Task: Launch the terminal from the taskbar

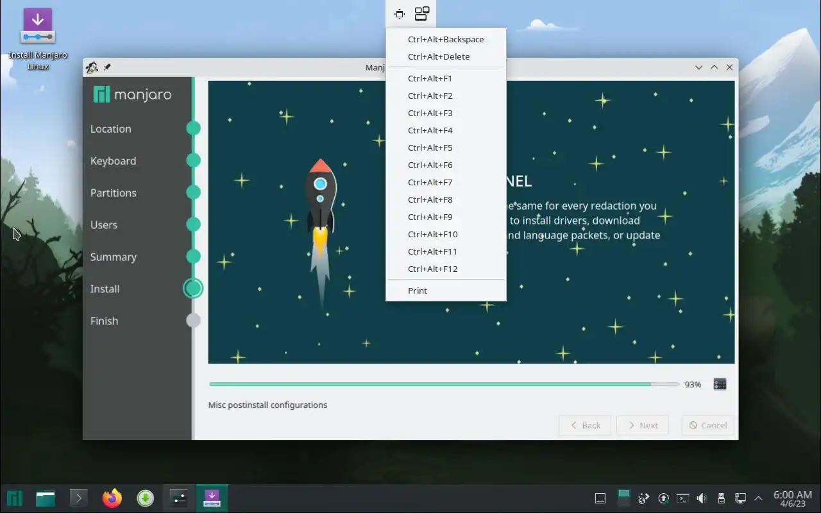Action: pyautogui.click(x=78, y=498)
